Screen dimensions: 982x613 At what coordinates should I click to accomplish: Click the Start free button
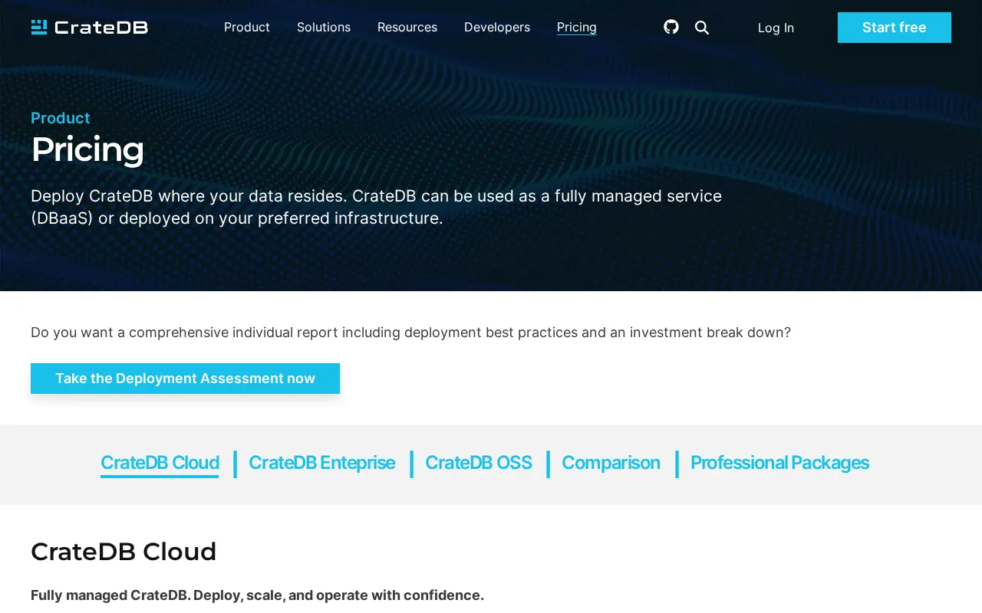[895, 28]
